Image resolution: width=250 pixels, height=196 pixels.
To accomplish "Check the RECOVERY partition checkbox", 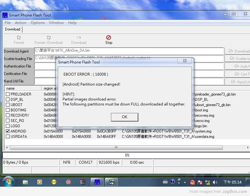I will [x=8, y=115].
